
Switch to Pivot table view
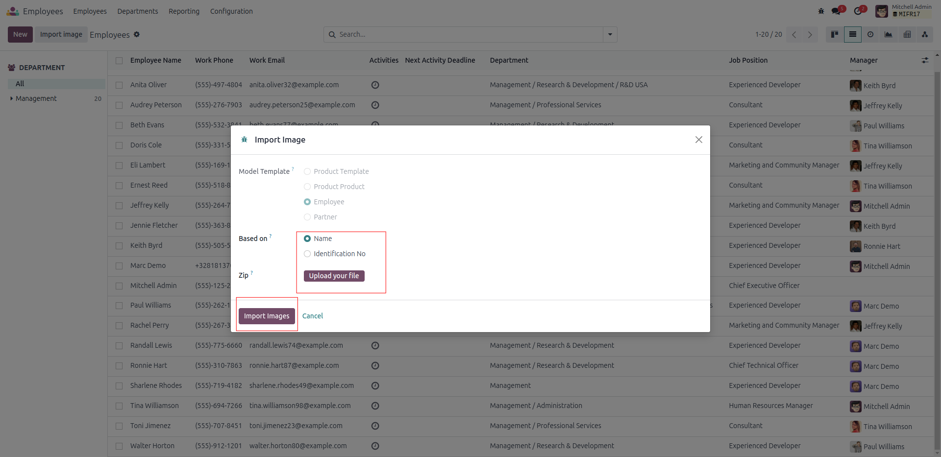click(x=907, y=34)
